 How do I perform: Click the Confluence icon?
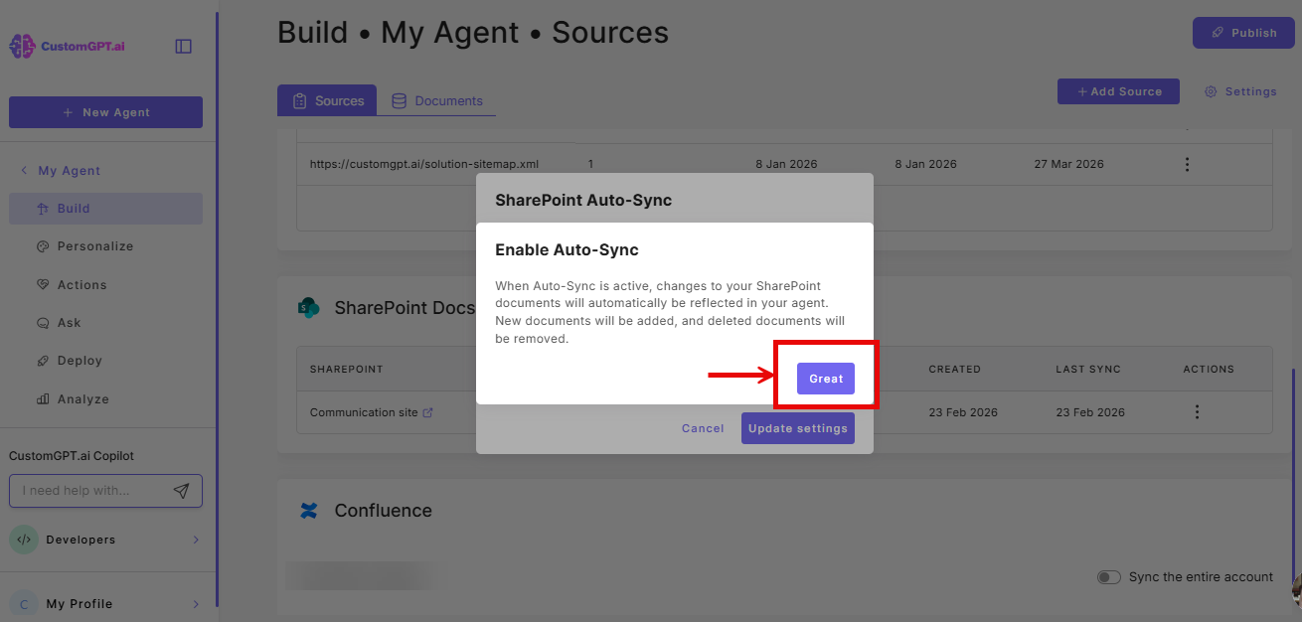pos(308,511)
